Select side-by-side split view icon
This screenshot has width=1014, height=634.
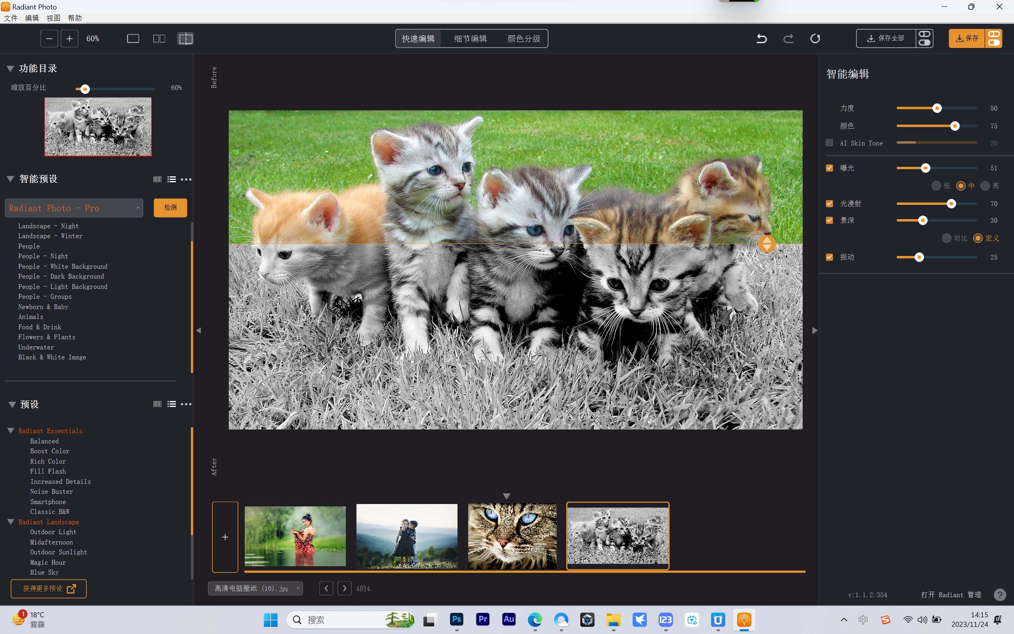[159, 38]
